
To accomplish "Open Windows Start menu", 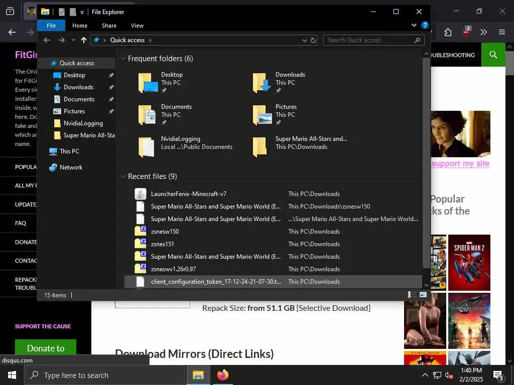I will [x=12, y=375].
